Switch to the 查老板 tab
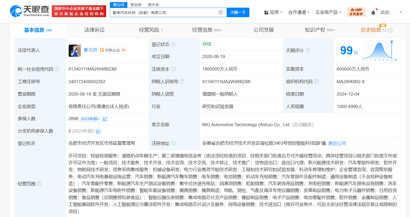The width and height of the screenshot is (410, 217). pyautogui.click(x=136, y=4)
